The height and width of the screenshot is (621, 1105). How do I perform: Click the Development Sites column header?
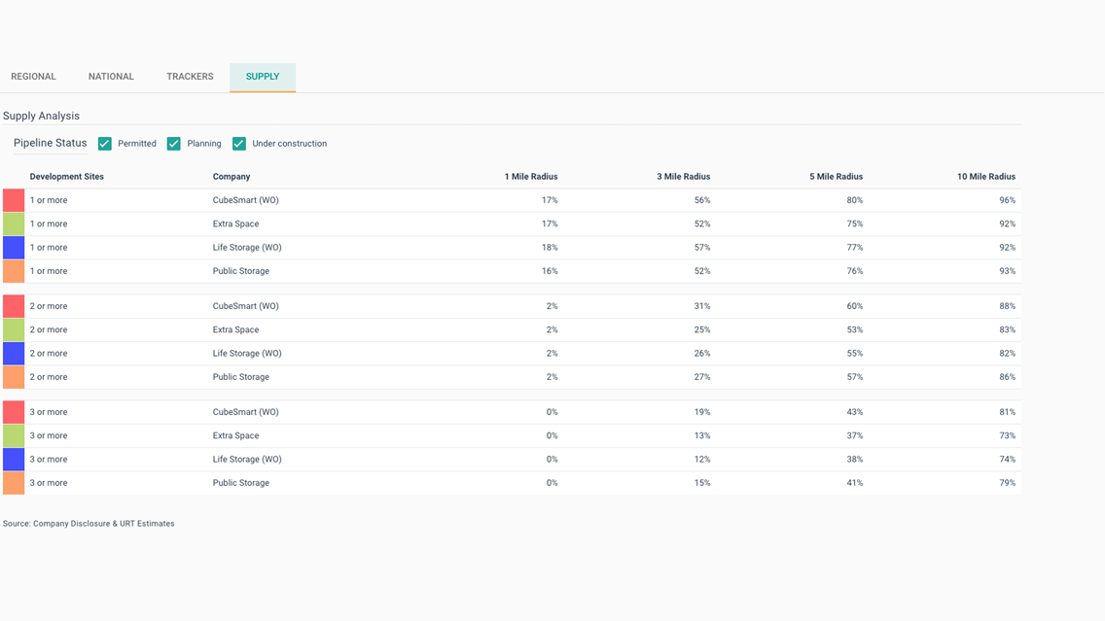coord(66,177)
